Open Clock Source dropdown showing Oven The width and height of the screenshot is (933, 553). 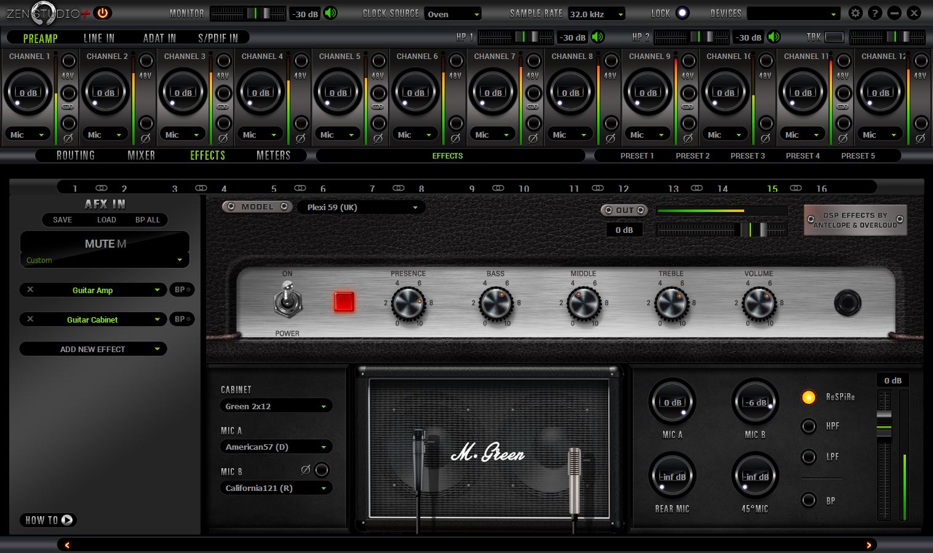[x=453, y=14]
